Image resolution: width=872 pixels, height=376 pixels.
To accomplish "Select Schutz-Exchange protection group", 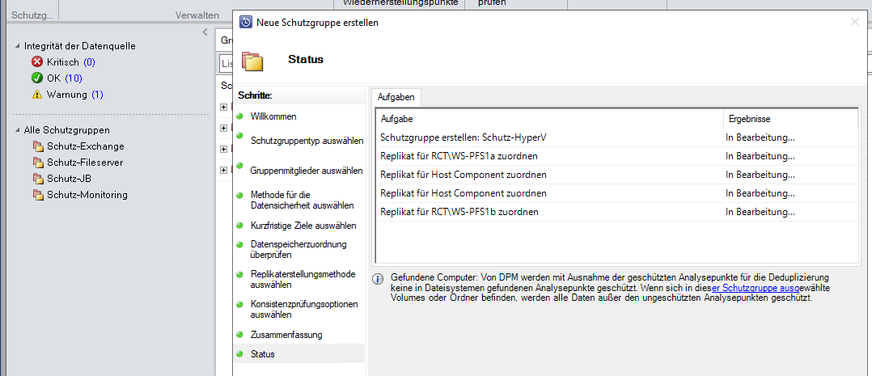I will pos(86,147).
